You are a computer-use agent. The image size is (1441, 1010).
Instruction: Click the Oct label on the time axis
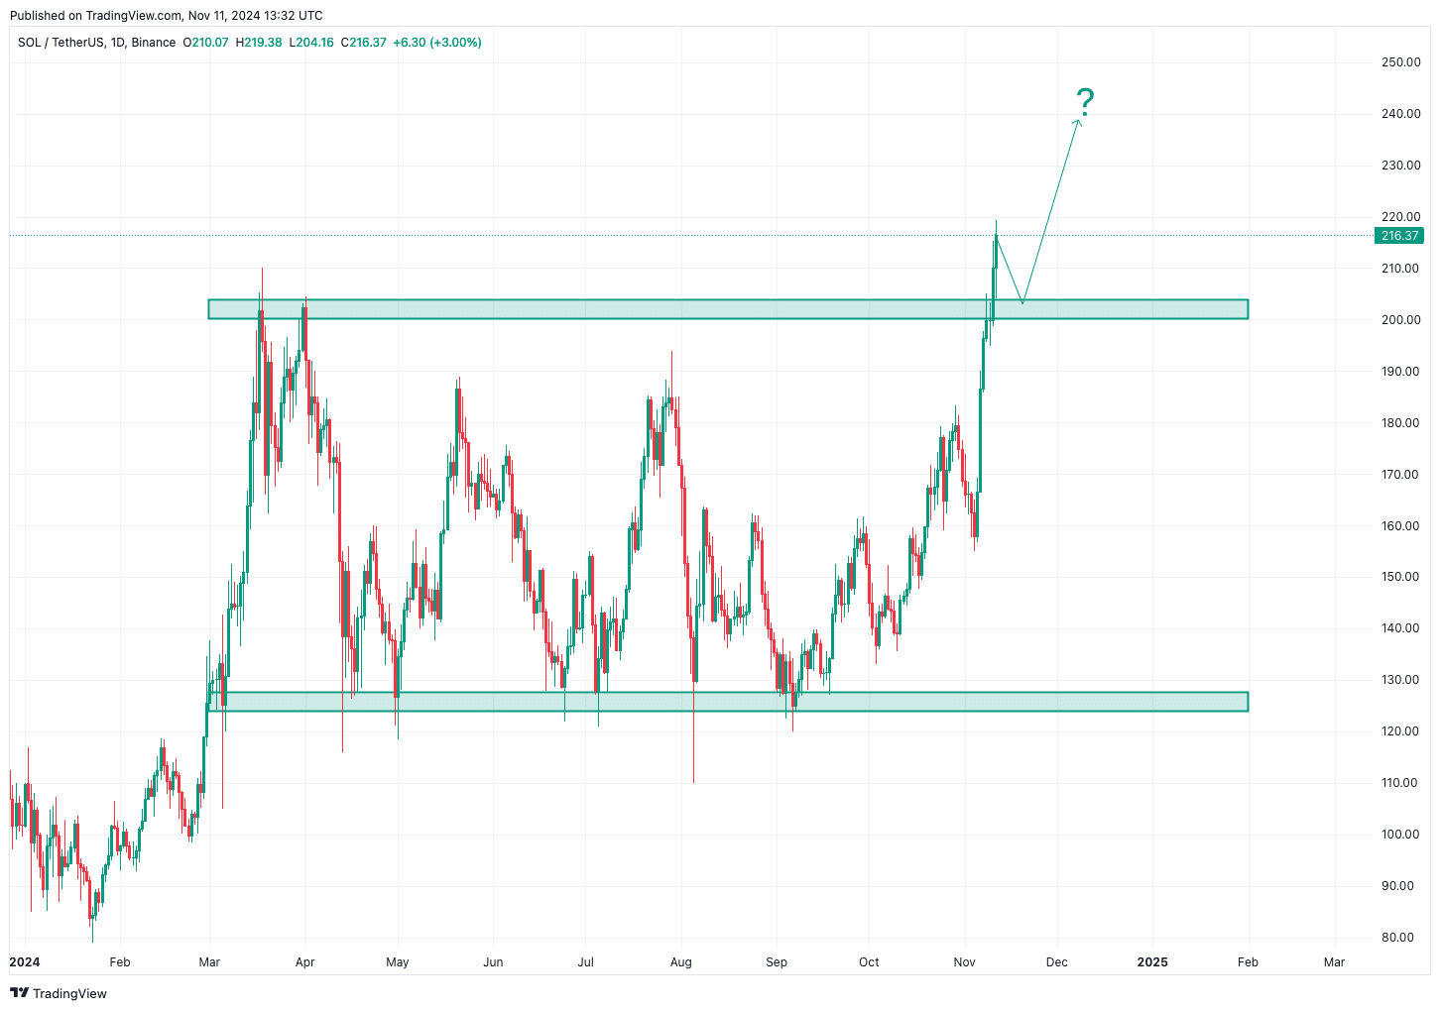(869, 962)
